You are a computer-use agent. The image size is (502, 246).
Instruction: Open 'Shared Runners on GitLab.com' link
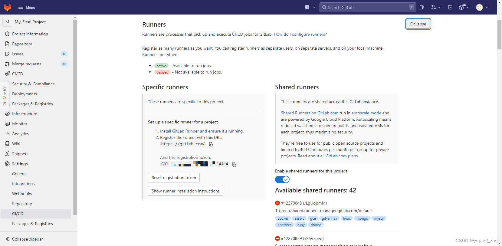click(310, 113)
